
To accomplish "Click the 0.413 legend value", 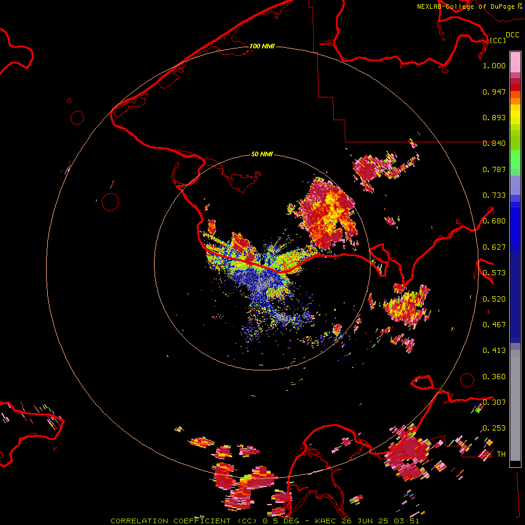I will 494,351.
